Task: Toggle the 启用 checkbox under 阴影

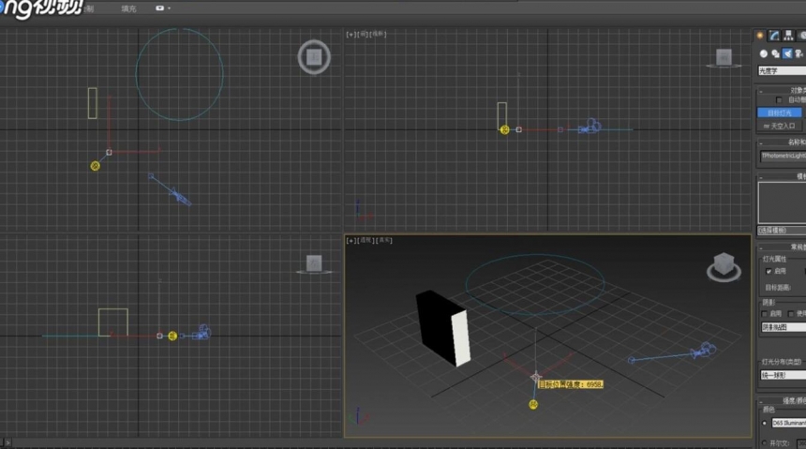Action: 765,313
